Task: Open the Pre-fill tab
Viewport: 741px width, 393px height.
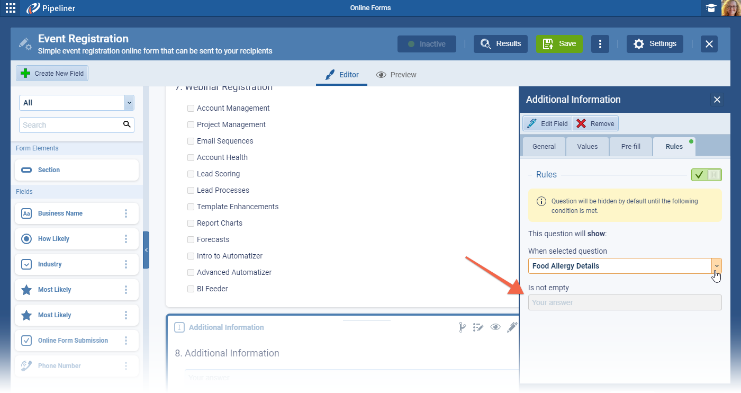Action: [630, 146]
